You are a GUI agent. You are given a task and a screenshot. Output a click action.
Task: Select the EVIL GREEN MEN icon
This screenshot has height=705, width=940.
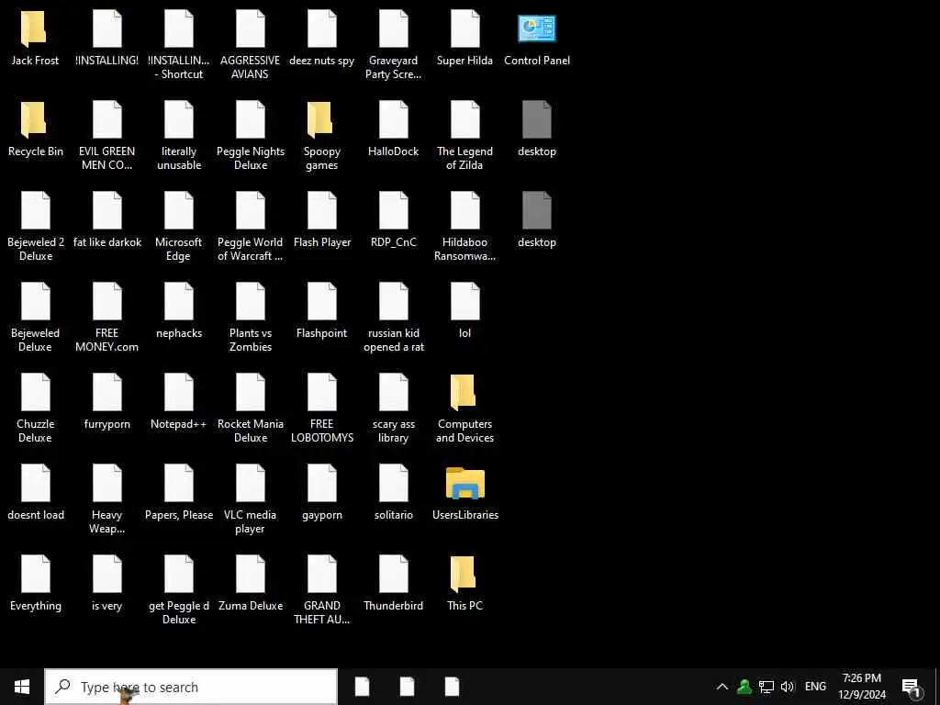106,120
